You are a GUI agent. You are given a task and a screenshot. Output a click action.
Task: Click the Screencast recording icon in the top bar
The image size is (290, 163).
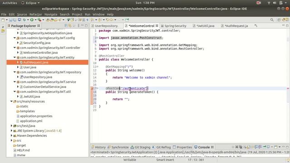coord(259,3)
